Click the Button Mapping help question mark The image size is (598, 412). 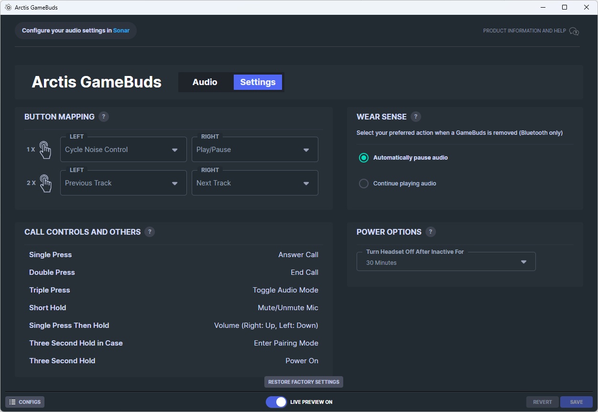(104, 117)
